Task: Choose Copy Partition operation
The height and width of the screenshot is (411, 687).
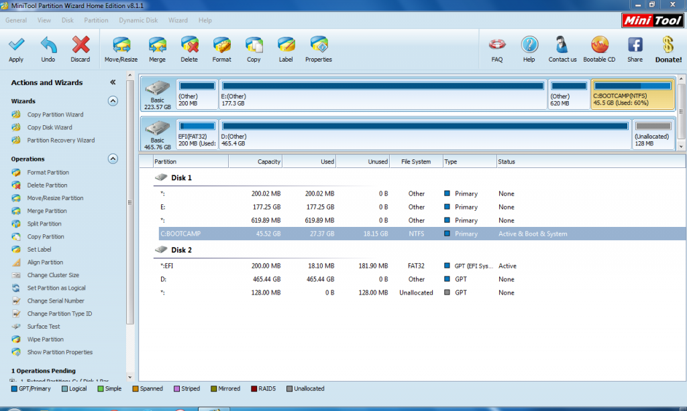Action: (46, 236)
